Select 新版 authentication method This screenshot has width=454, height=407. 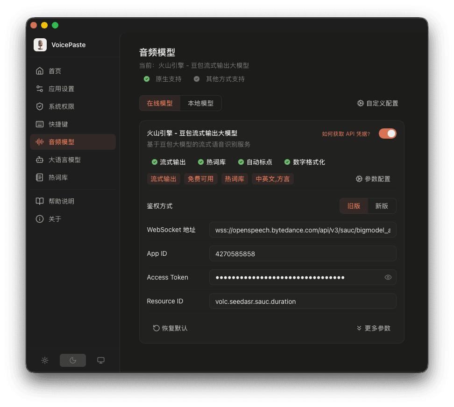[x=382, y=206]
